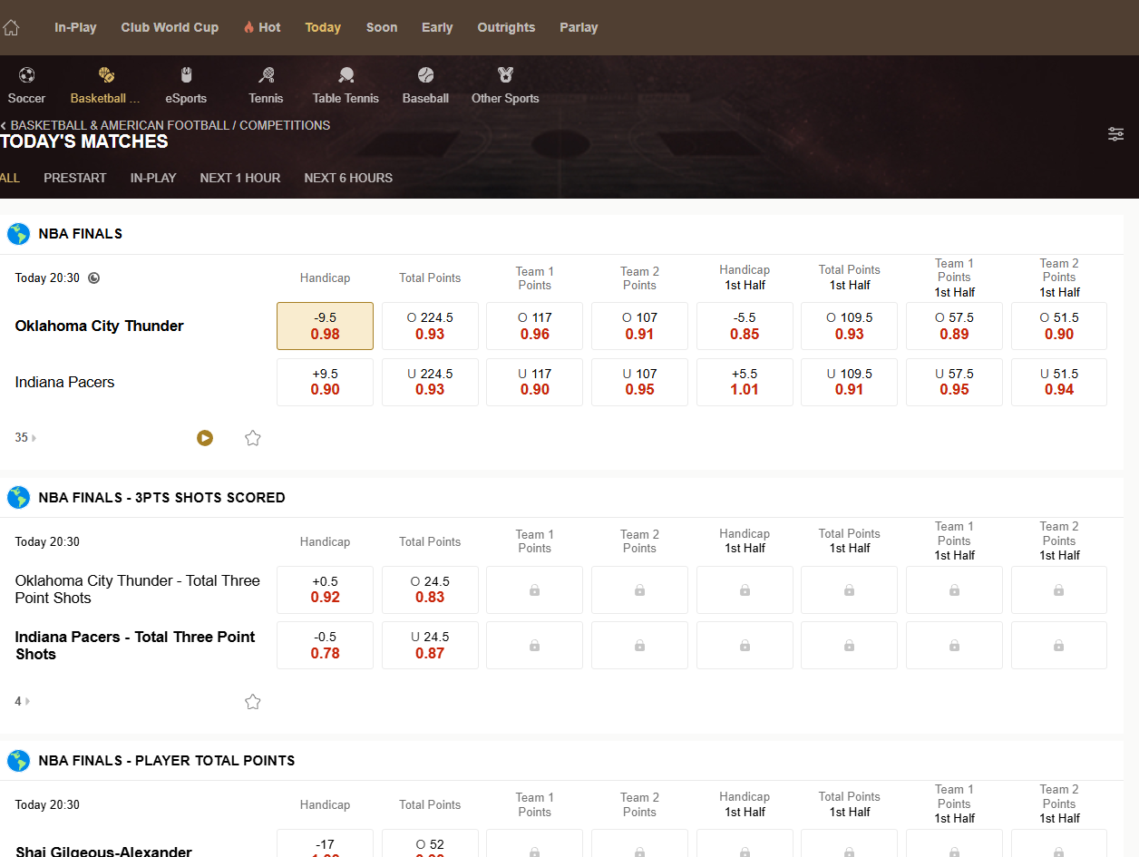Bet Under 109.5 first half total
Image resolution: width=1139 pixels, height=857 pixels.
coord(850,382)
